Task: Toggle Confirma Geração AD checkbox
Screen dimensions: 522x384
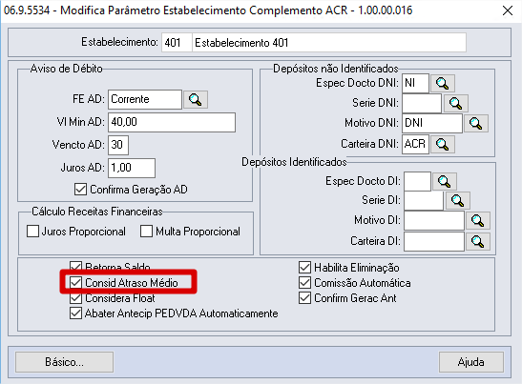Action: coord(80,190)
